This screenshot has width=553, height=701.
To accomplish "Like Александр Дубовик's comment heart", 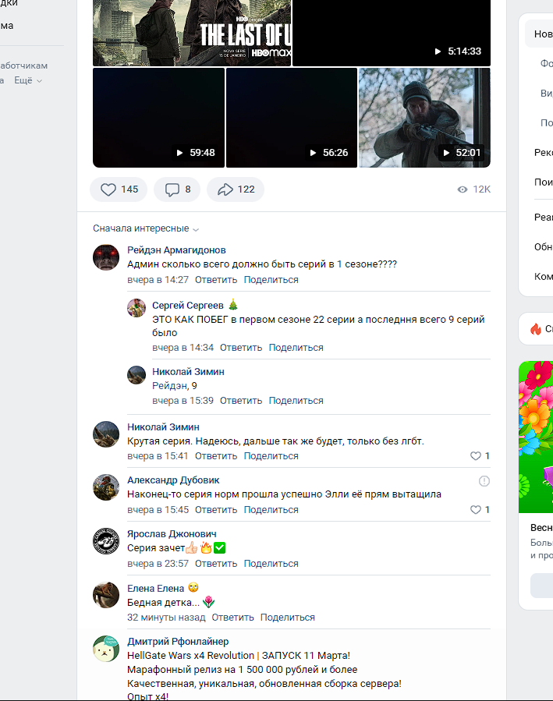I will (x=480, y=510).
